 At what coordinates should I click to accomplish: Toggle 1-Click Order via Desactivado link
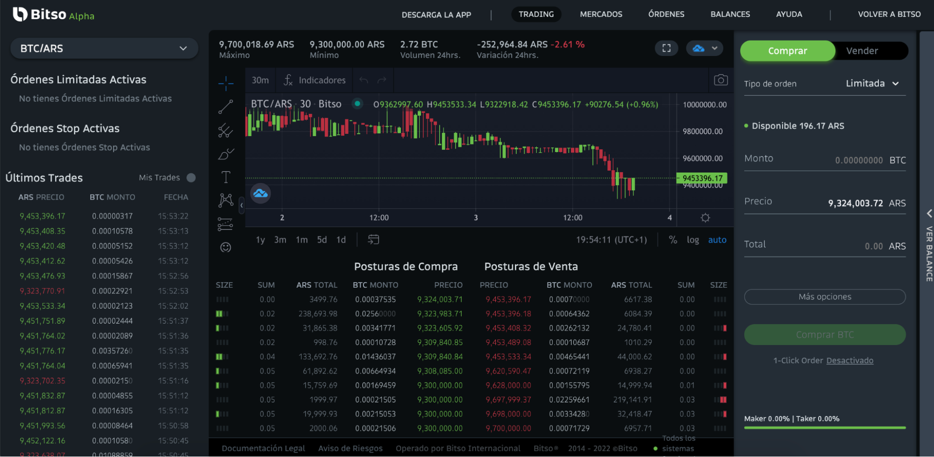coord(849,360)
